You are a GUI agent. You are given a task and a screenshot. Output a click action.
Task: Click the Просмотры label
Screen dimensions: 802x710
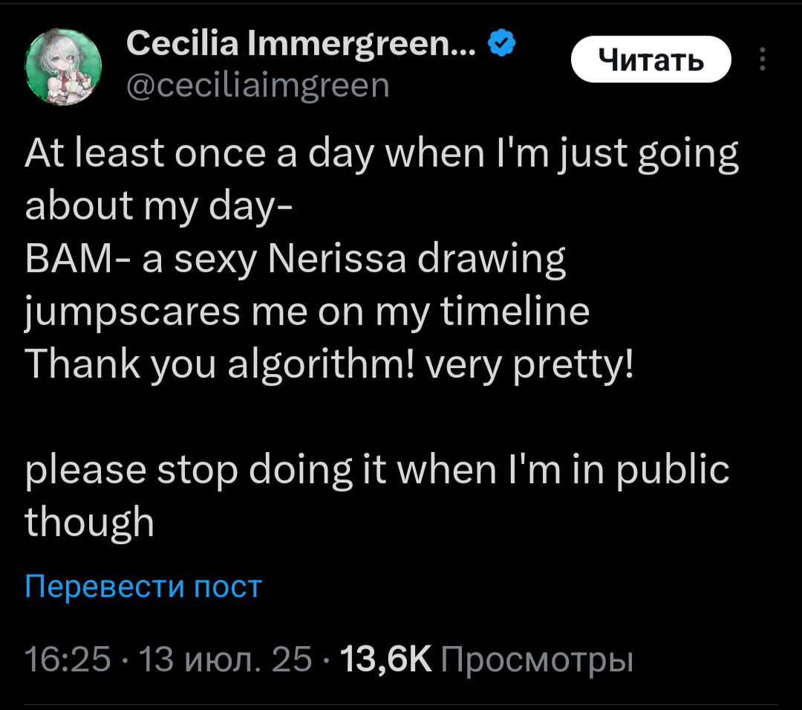537,659
